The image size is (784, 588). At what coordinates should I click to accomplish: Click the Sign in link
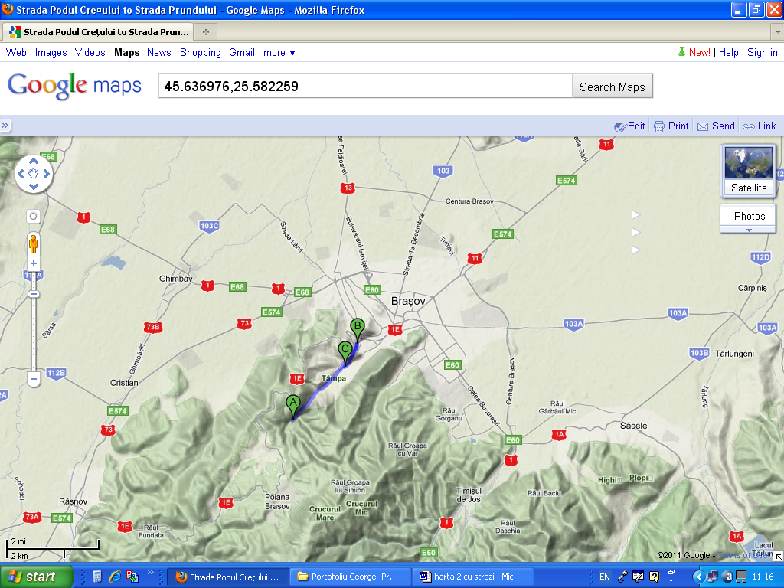coord(763,53)
